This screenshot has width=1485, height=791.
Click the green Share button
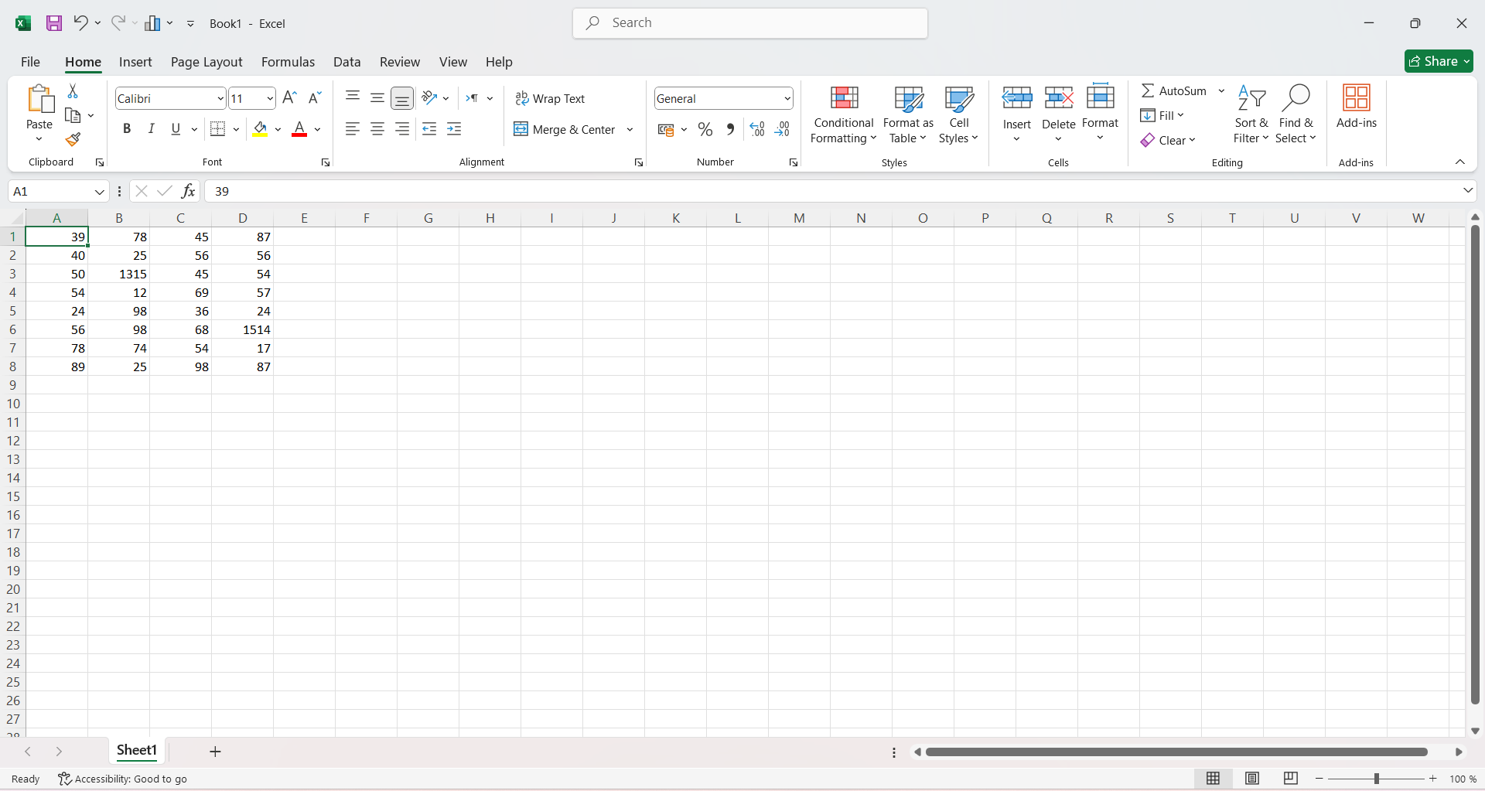1439,61
